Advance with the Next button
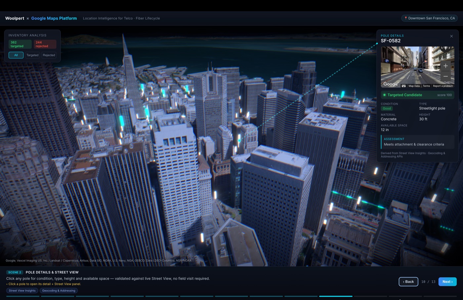Image resolution: width=463 pixels, height=300 pixels. pos(447,282)
